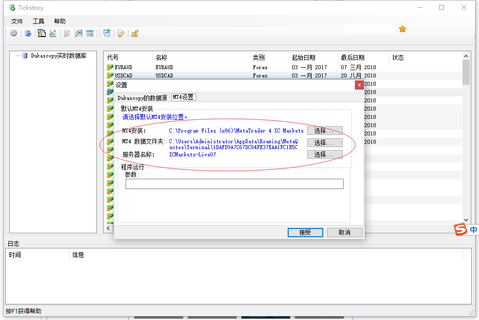Click the symbol list vertical scrollbar thumb
479x320 pixels.
(x=466, y=72)
